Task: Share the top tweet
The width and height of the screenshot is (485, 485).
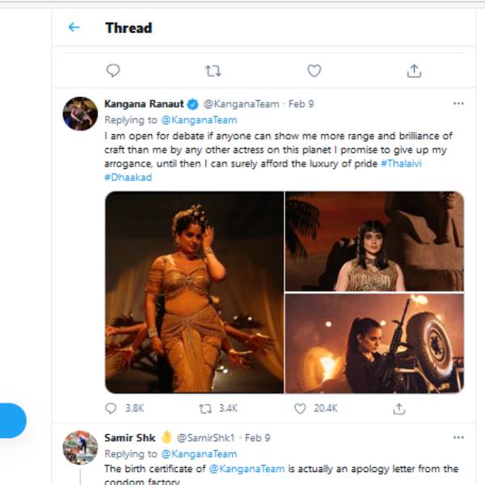Action: click(414, 71)
